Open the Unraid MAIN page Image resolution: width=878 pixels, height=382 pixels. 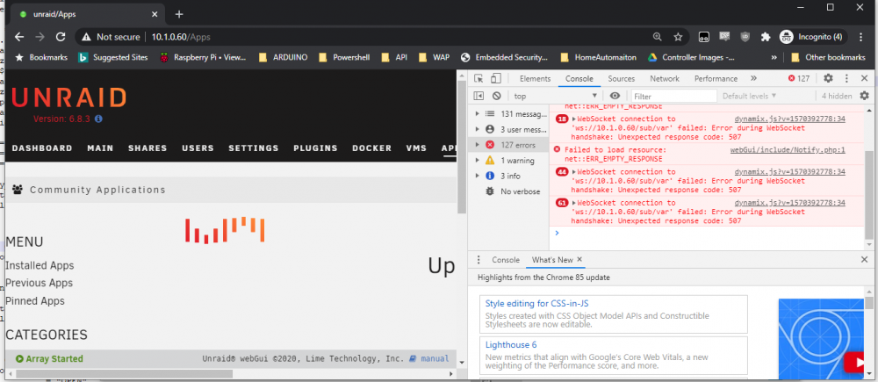coord(100,148)
